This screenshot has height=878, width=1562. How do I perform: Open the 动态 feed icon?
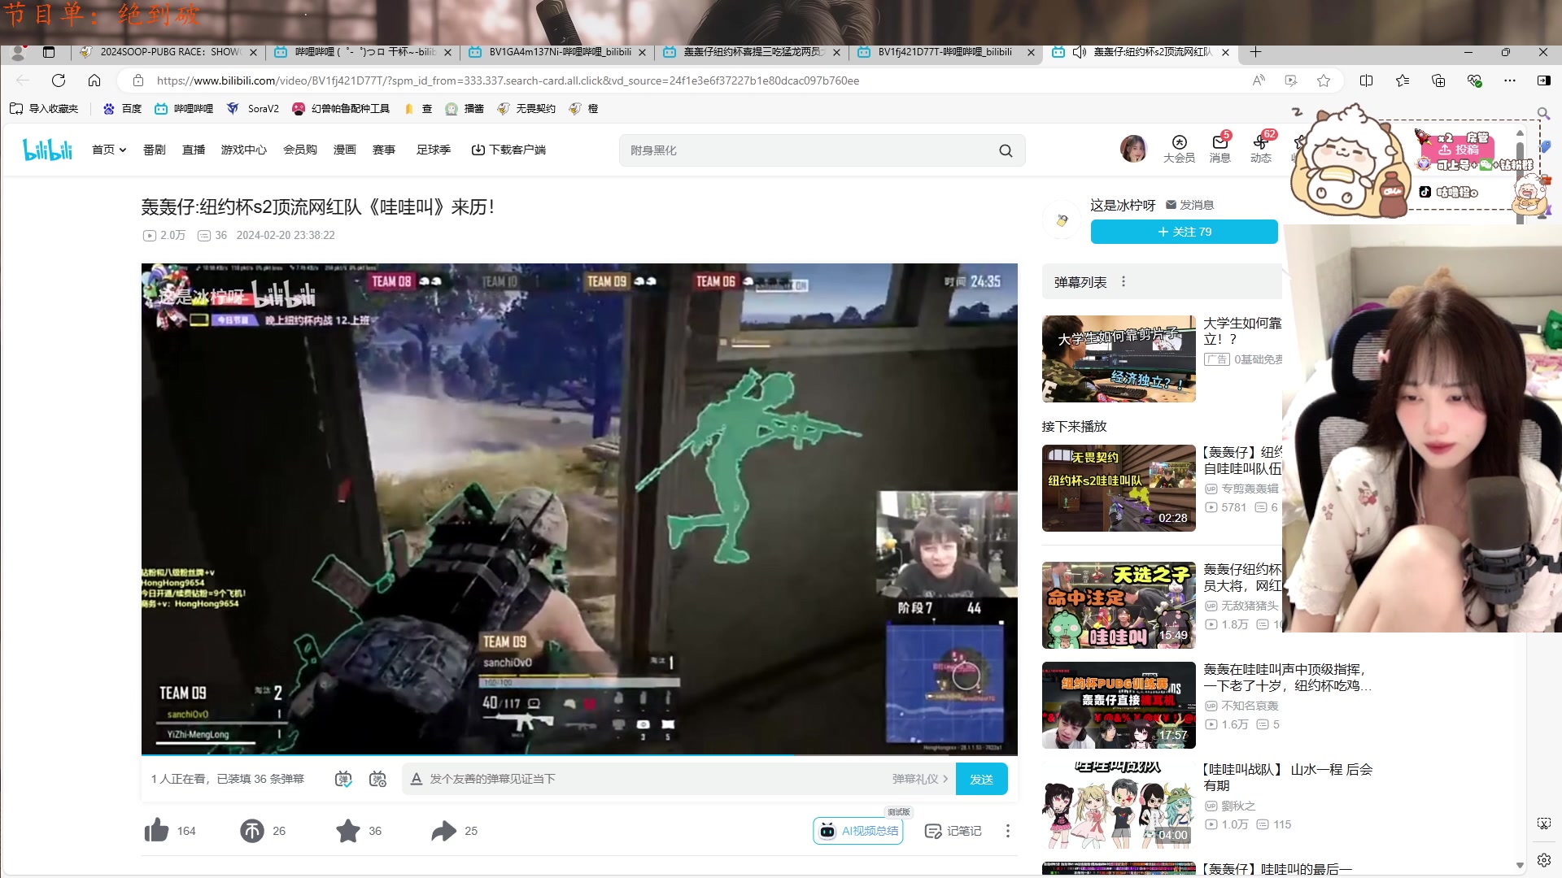[x=1260, y=143]
